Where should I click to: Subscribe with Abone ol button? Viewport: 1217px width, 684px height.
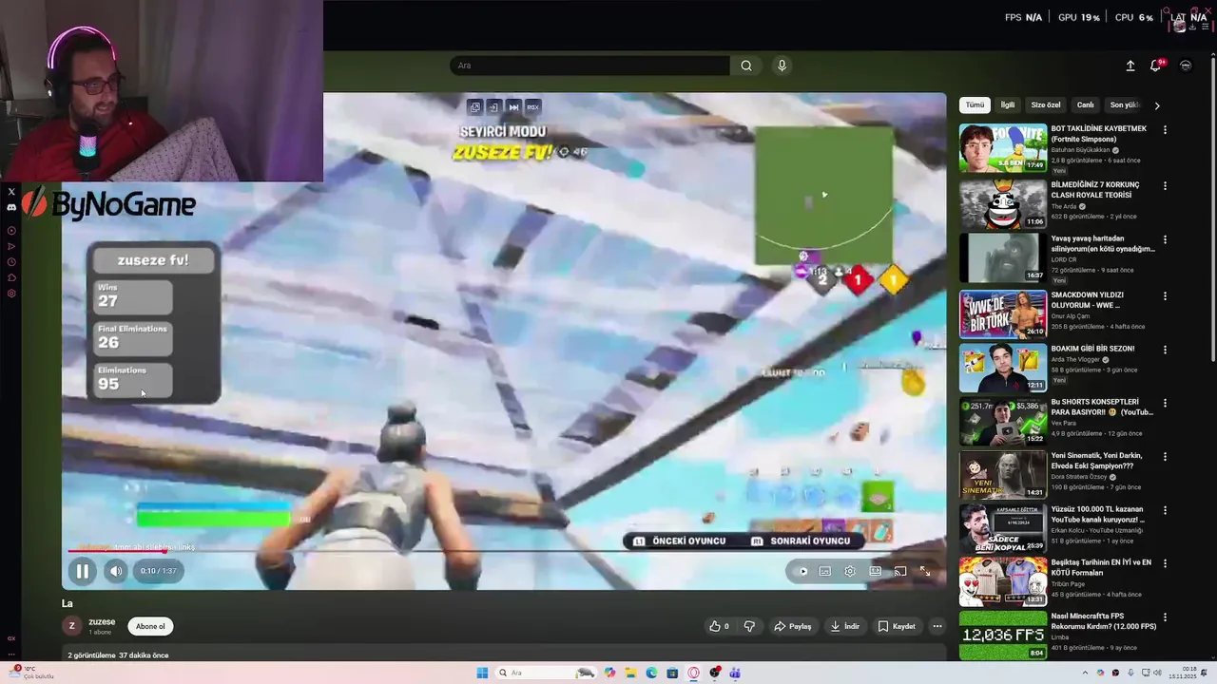[x=150, y=626]
